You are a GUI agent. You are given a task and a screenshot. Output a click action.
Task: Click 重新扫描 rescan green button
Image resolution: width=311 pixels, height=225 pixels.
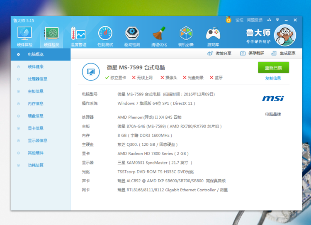click(273, 68)
